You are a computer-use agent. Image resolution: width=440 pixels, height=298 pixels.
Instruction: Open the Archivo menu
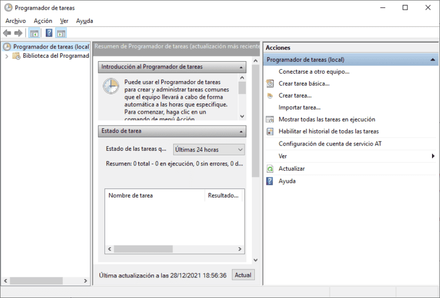(16, 21)
